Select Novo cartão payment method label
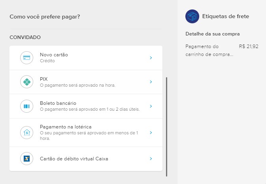 click(x=54, y=55)
